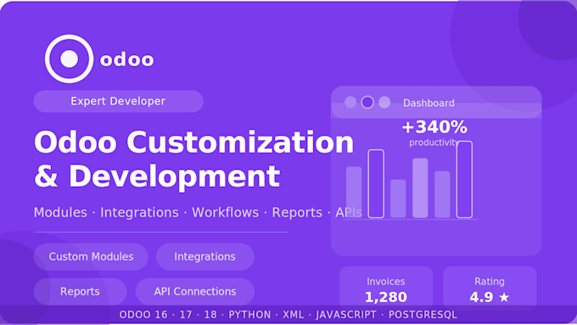This screenshot has height=325, width=577.
Task: Select the Expert Developer pill badge
Action: click(x=119, y=101)
